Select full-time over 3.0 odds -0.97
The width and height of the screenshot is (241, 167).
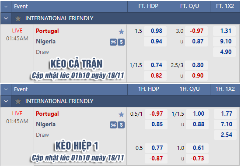coord(196,31)
